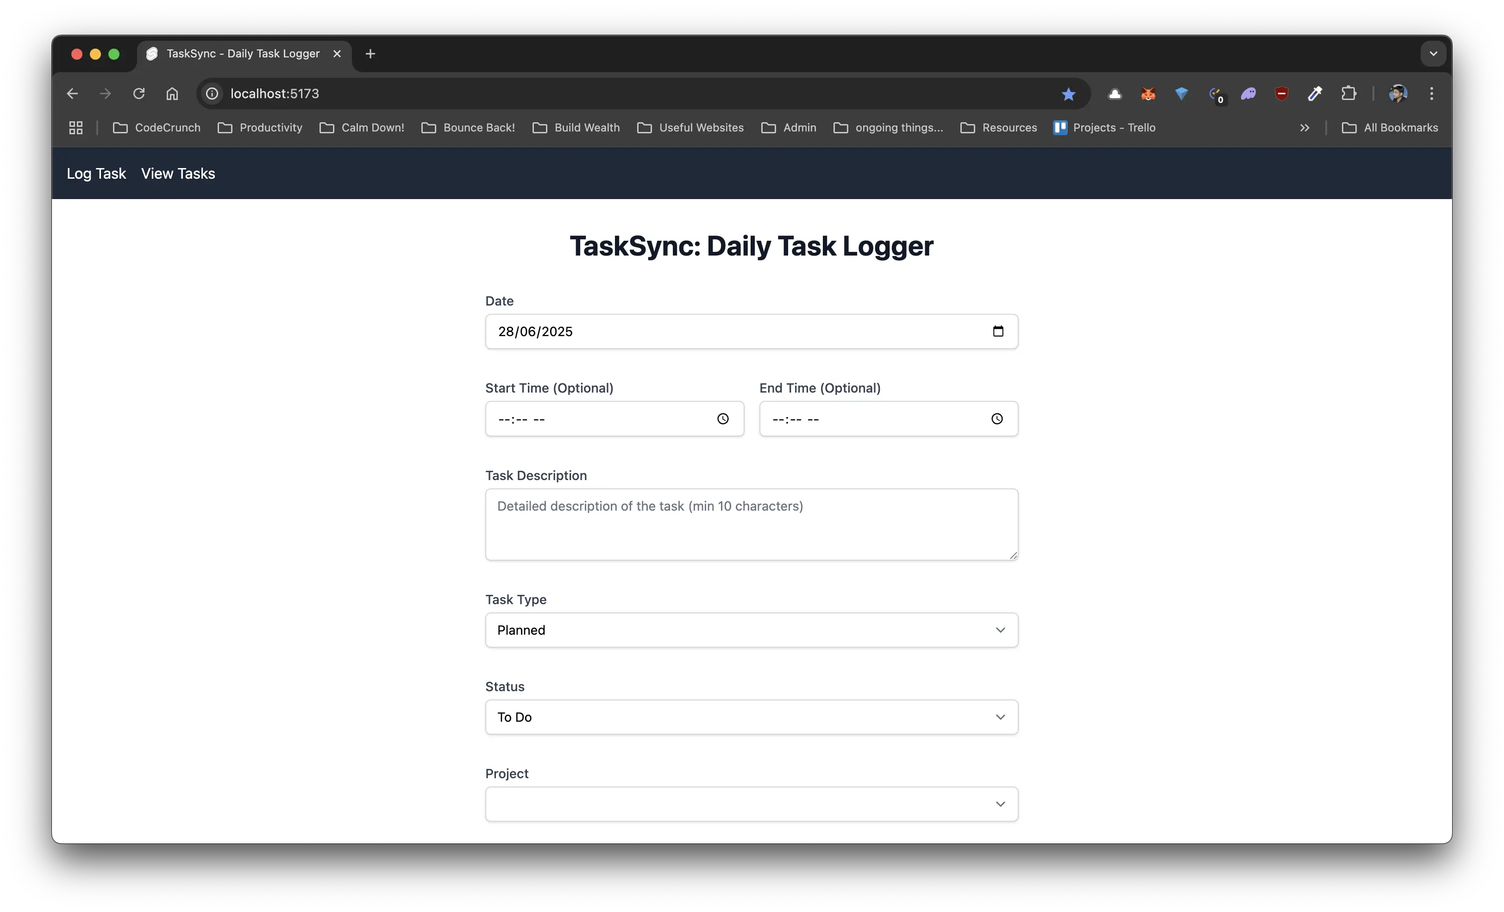Open the MetaMask fox extension
This screenshot has width=1504, height=912.
[x=1148, y=94]
